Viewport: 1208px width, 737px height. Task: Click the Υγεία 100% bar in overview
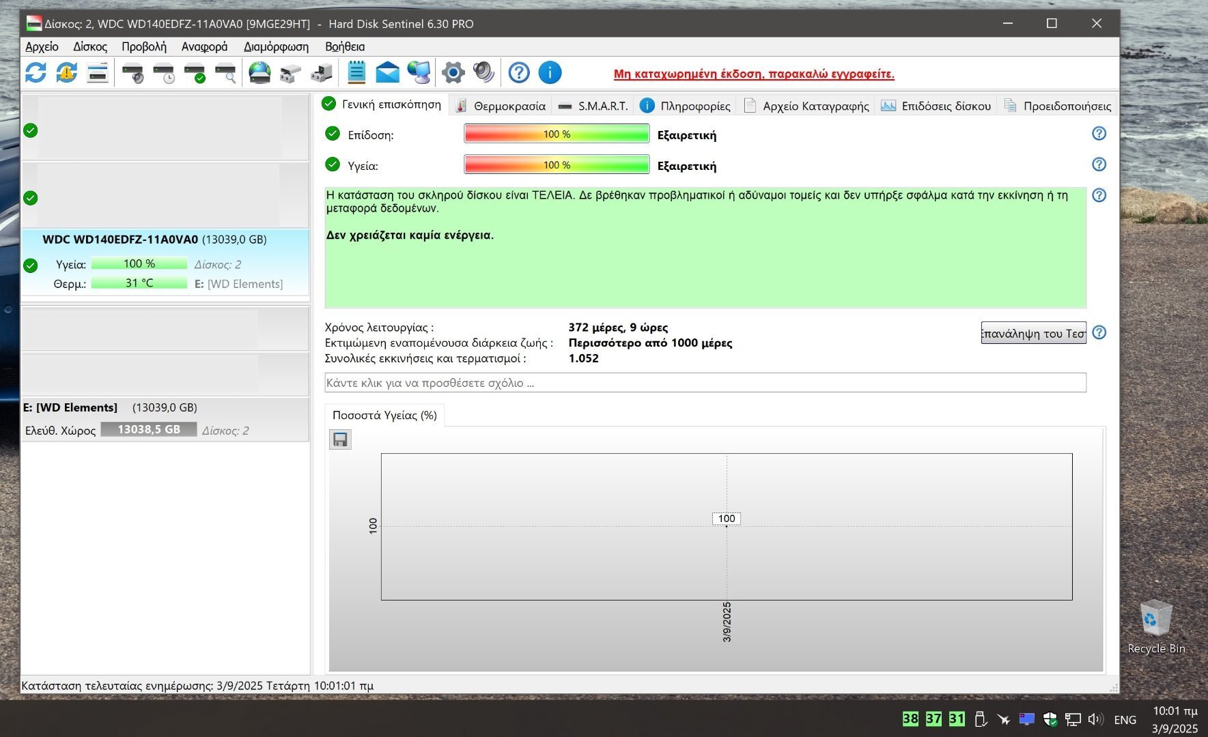click(x=557, y=164)
